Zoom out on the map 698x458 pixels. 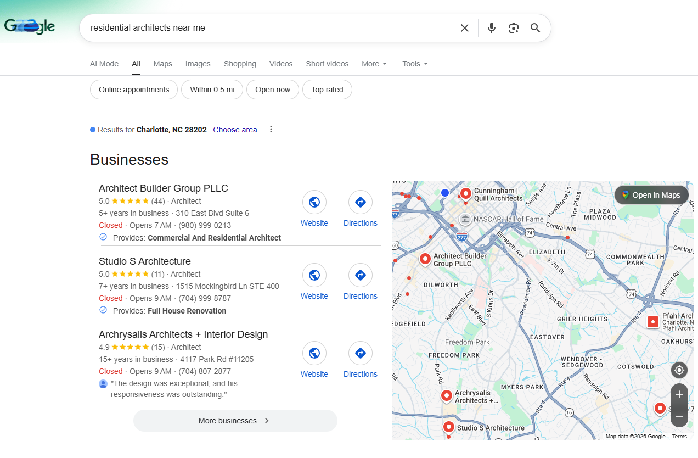[679, 417]
